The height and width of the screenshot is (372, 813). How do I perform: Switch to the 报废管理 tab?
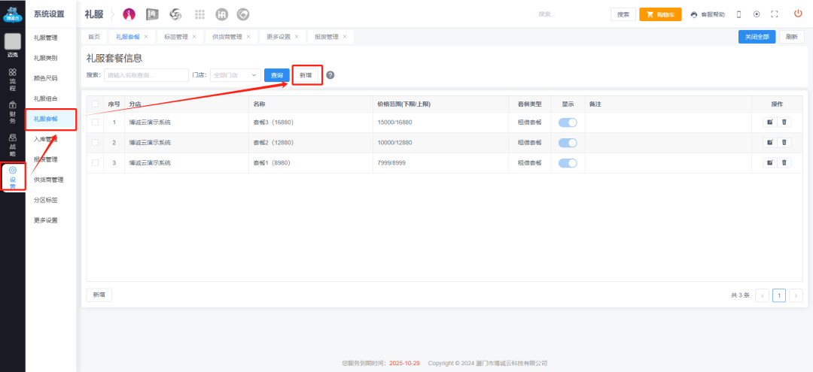[x=326, y=37]
